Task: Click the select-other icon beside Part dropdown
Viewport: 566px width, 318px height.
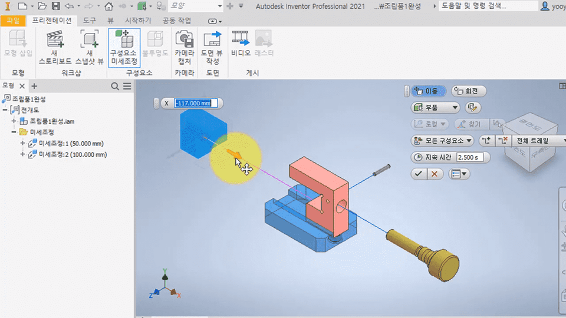Action: pyautogui.click(x=472, y=107)
